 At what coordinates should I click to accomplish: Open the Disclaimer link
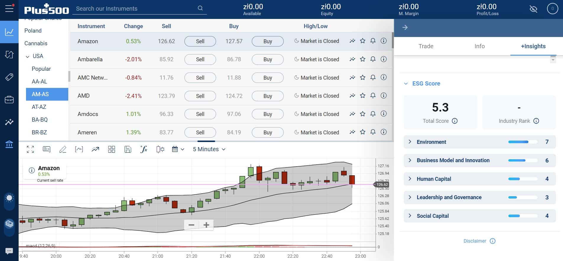(475, 241)
